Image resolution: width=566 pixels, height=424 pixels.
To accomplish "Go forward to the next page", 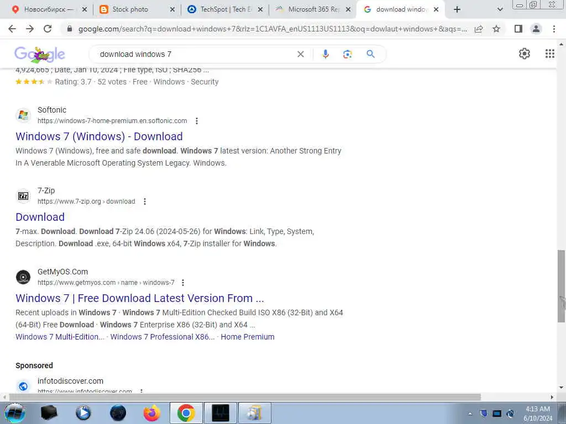I will [30, 29].
